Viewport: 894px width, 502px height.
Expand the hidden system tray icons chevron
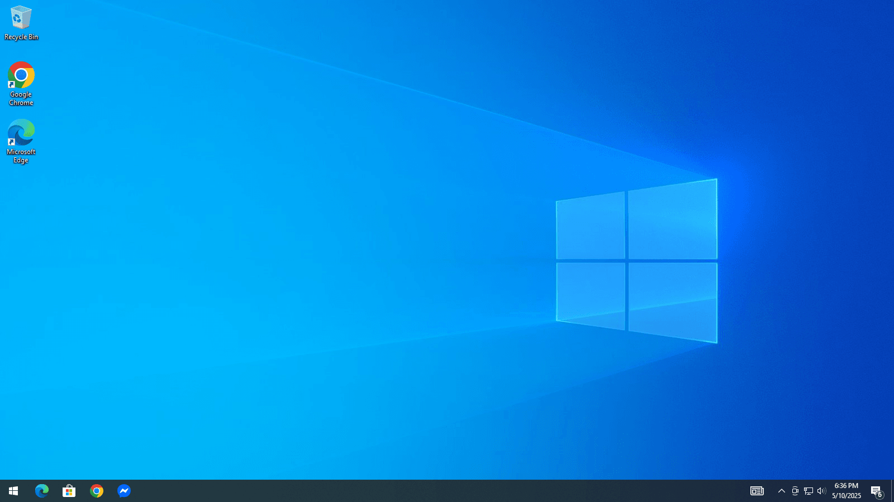pos(782,491)
